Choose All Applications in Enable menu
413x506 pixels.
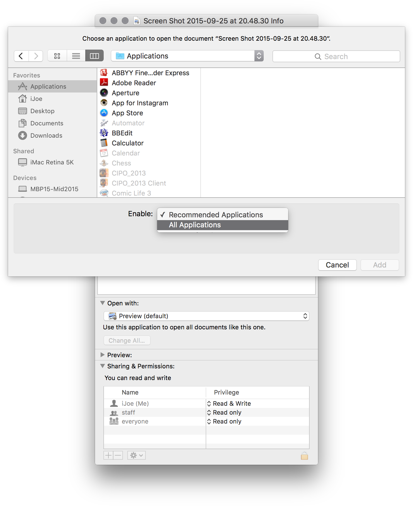point(223,225)
